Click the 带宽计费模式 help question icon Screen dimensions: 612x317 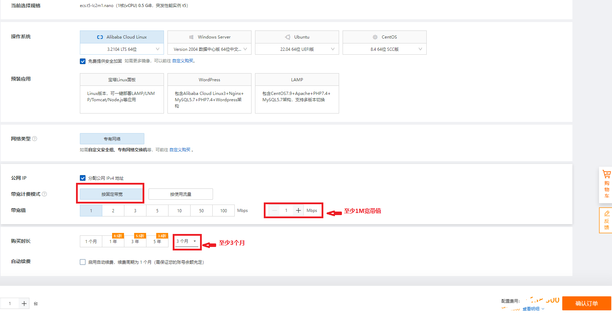click(x=44, y=194)
